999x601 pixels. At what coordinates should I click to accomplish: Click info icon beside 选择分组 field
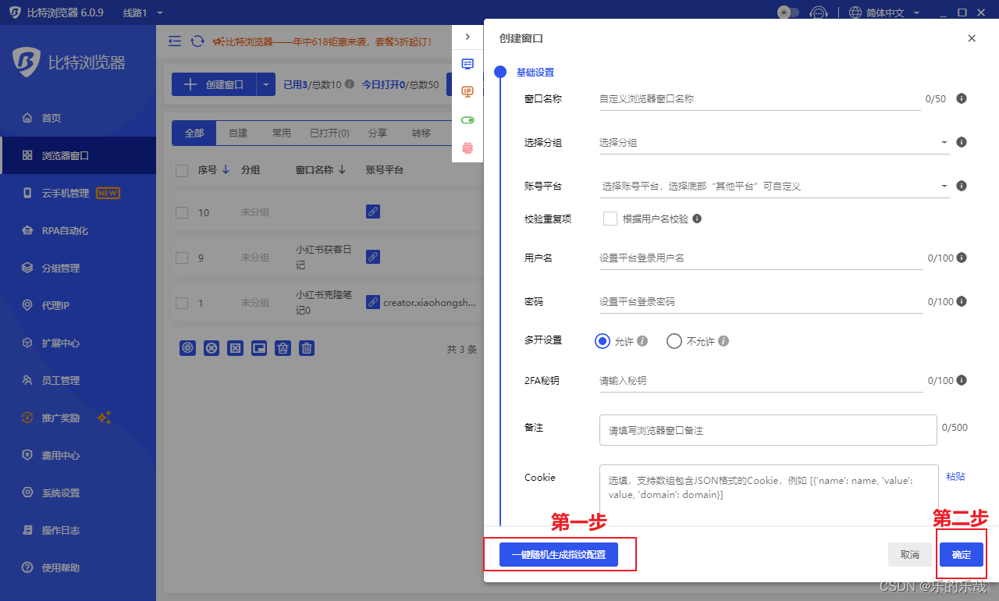(962, 142)
